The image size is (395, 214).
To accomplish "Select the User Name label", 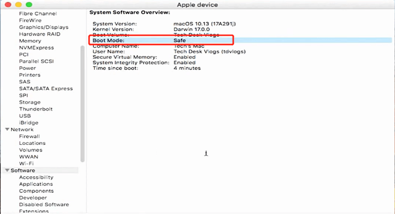I will coord(108,51).
